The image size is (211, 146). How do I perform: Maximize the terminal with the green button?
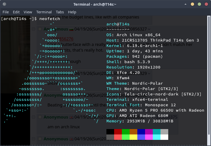[x=199, y=4]
